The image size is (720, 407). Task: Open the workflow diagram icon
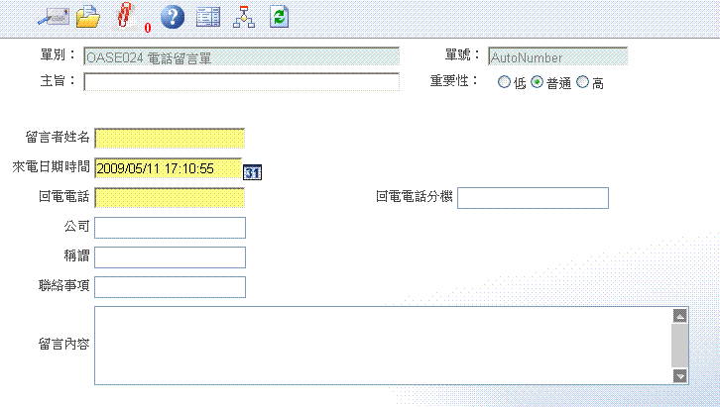(243, 16)
